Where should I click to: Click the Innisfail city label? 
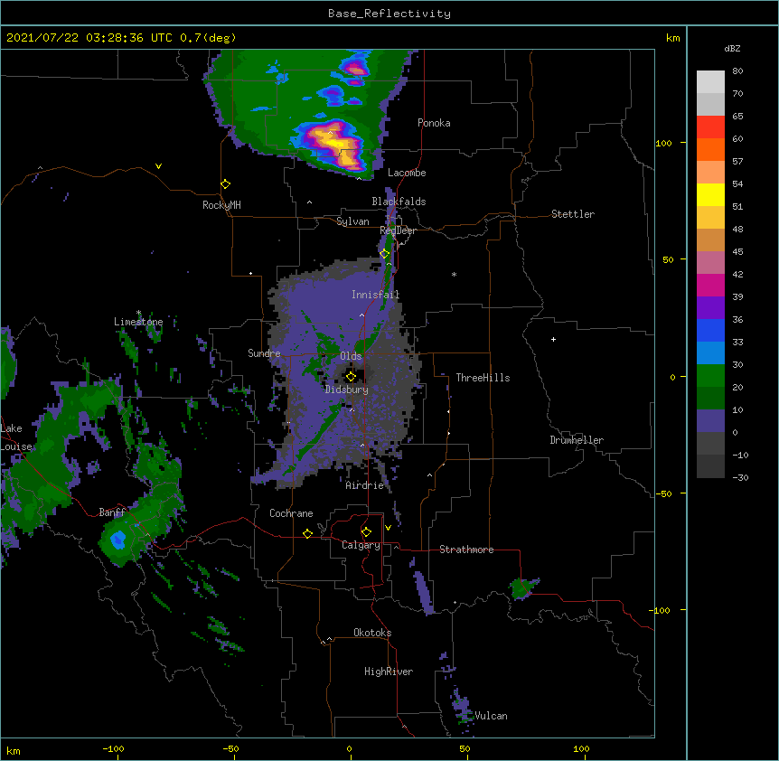[x=376, y=295]
